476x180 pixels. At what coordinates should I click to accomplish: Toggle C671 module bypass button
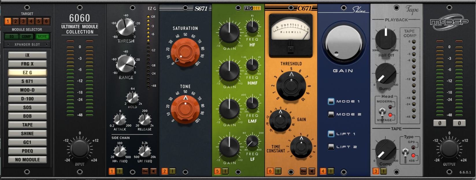278,171
